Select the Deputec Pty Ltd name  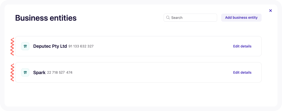pos(50,46)
